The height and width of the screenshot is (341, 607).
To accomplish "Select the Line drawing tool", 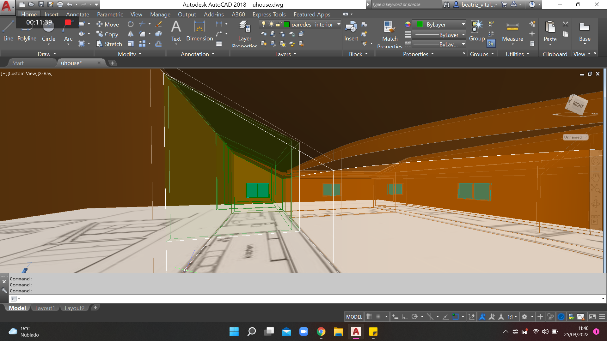I will [8, 31].
